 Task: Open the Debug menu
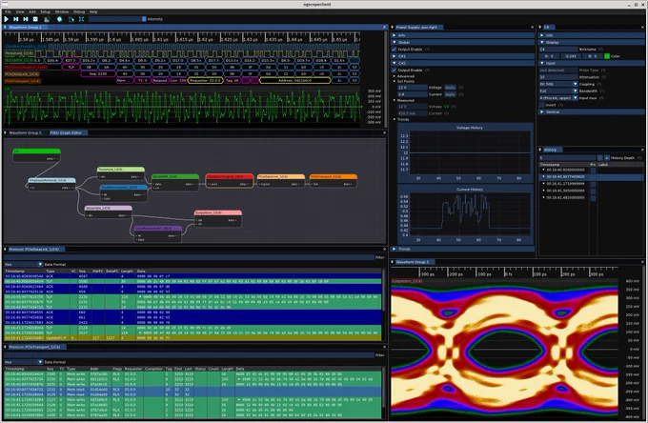pos(79,12)
